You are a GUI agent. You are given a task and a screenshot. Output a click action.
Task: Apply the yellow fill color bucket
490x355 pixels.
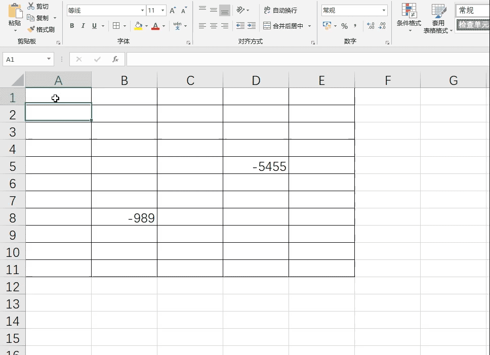(x=138, y=26)
